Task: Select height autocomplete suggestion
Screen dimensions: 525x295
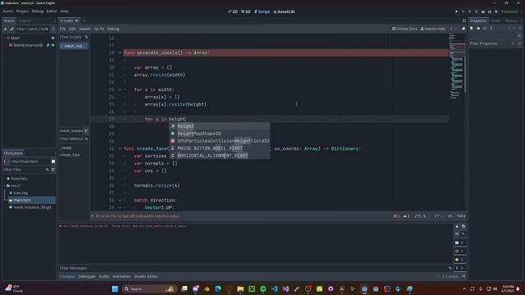Action: pos(220,126)
